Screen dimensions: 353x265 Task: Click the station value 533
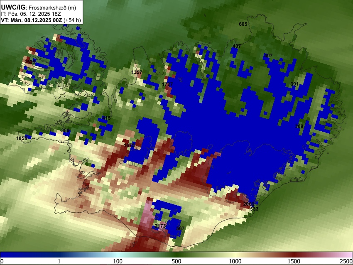[254, 209]
